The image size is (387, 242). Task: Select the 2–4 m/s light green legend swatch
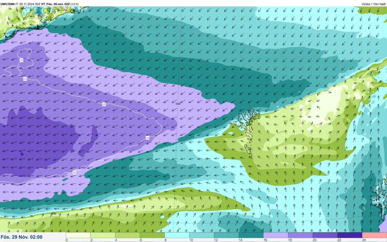tap(103, 235)
